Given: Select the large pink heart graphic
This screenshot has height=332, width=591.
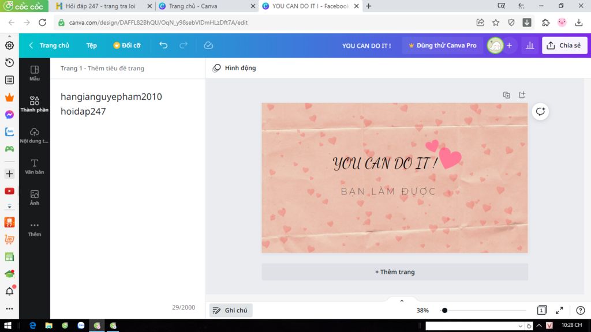Looking at the screenshot, I should tap(450, 157).
